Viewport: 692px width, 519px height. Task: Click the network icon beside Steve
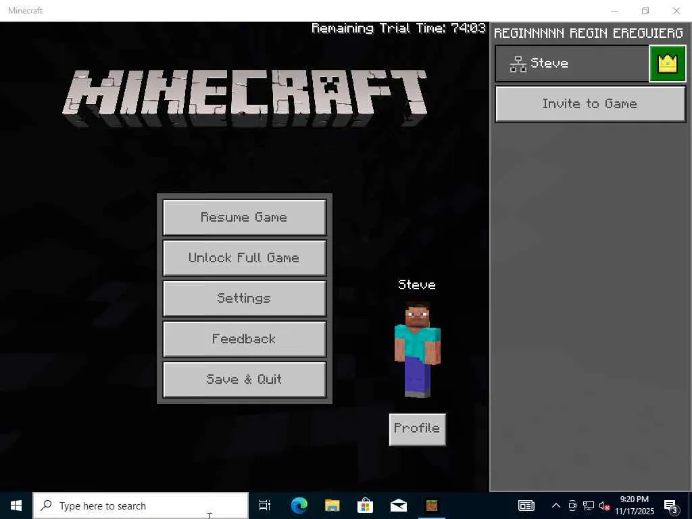click(518, 64)
